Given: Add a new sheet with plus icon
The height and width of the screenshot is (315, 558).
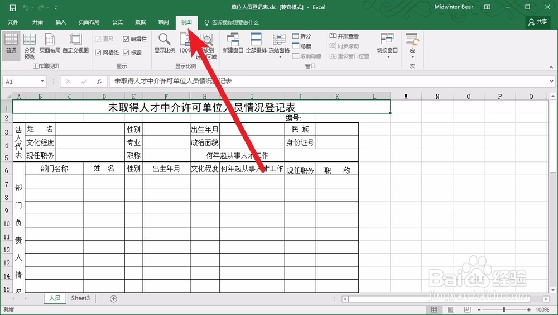Looking at the screenshot, I should 113,299.
